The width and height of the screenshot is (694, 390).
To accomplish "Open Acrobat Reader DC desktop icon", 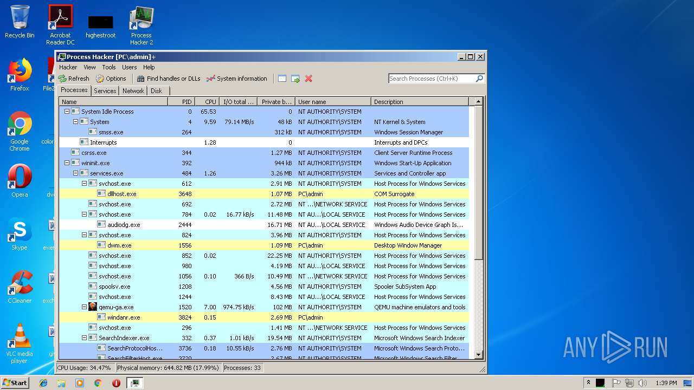I will (x=60, y=24).
